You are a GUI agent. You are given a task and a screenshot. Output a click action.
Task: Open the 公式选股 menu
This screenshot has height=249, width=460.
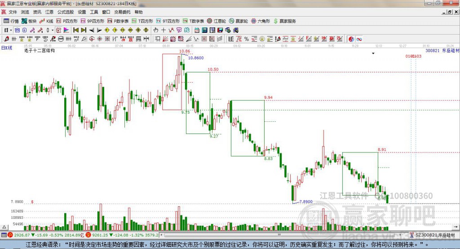click(x=66, y=12)
